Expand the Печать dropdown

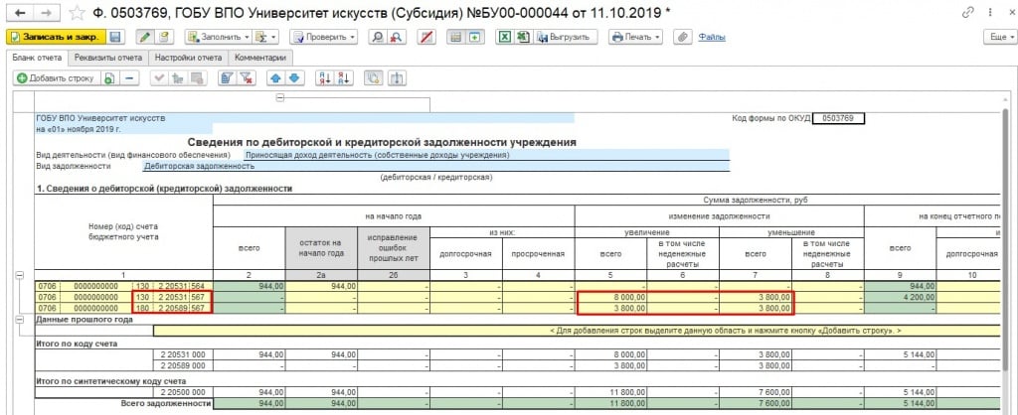pos(636,37)
